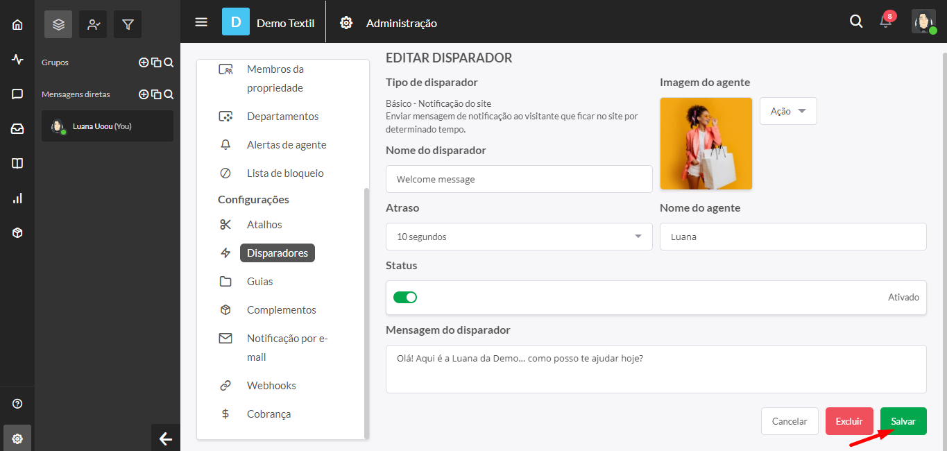Open the notifications bell with 8 badge
The height and width of the screenshot is (451, 947).
[x=886, y=21]
